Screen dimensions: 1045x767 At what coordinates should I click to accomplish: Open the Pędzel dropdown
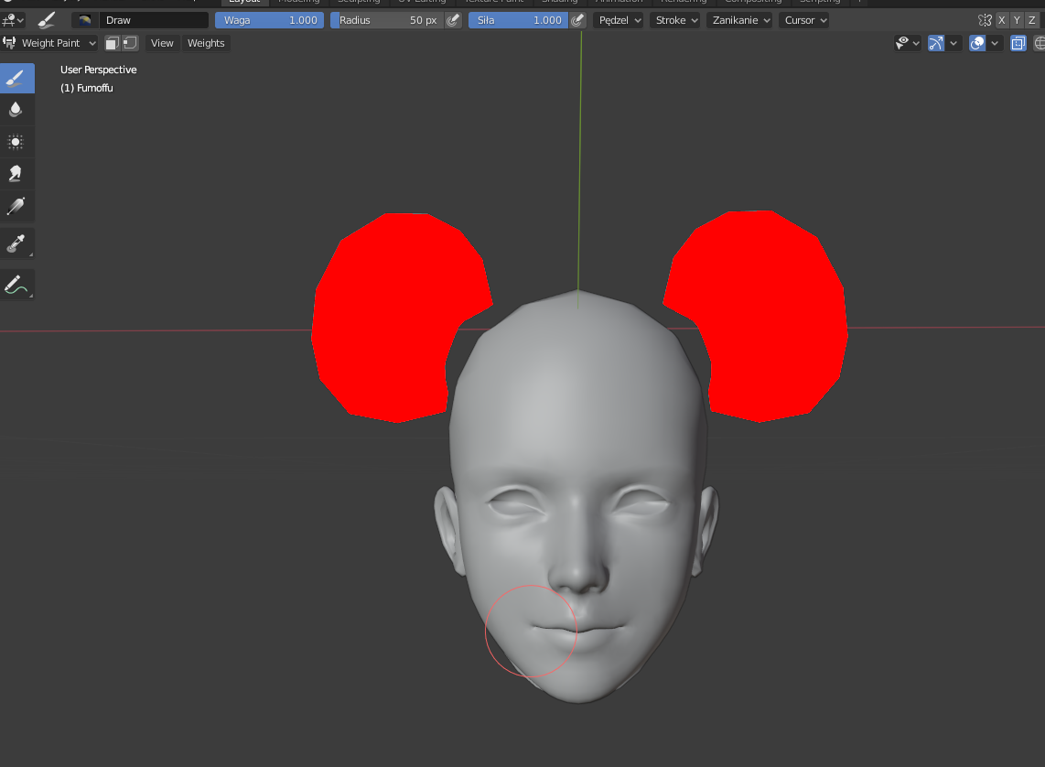(x=619, y=20)
